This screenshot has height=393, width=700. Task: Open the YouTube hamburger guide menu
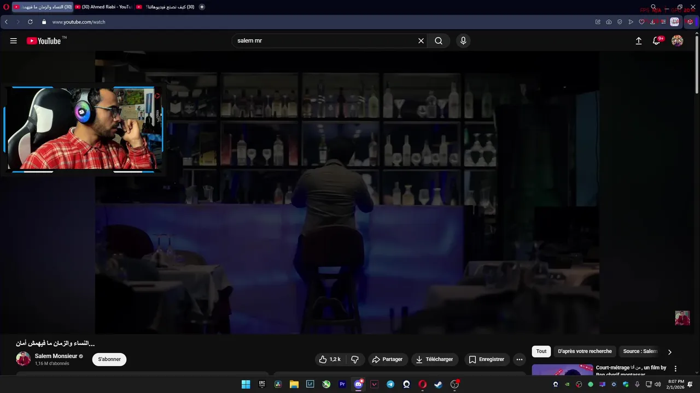point(14,41)
